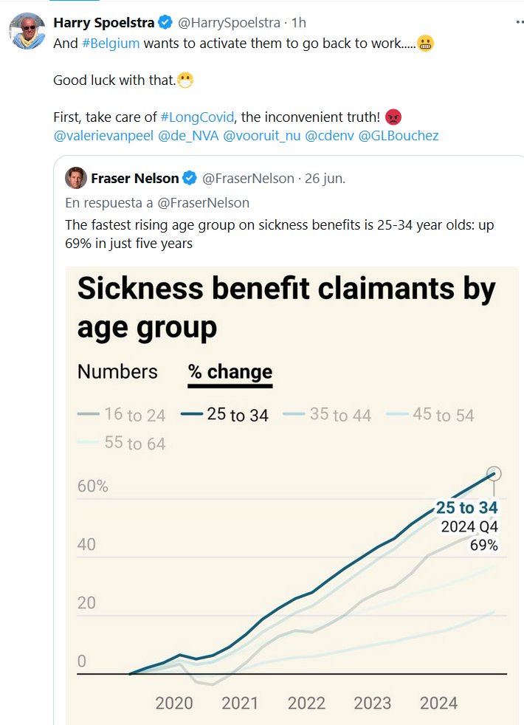Toggle the 55 to 64 legend series
The image size is (524, 725).
123,443
